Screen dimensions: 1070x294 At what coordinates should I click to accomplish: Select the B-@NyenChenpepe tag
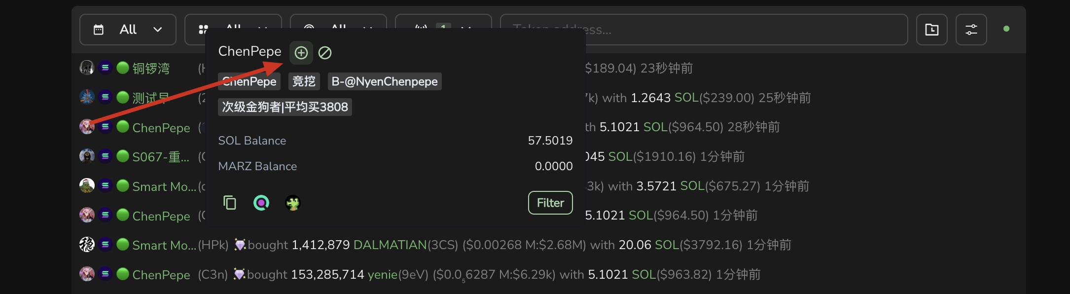[385, 81]
